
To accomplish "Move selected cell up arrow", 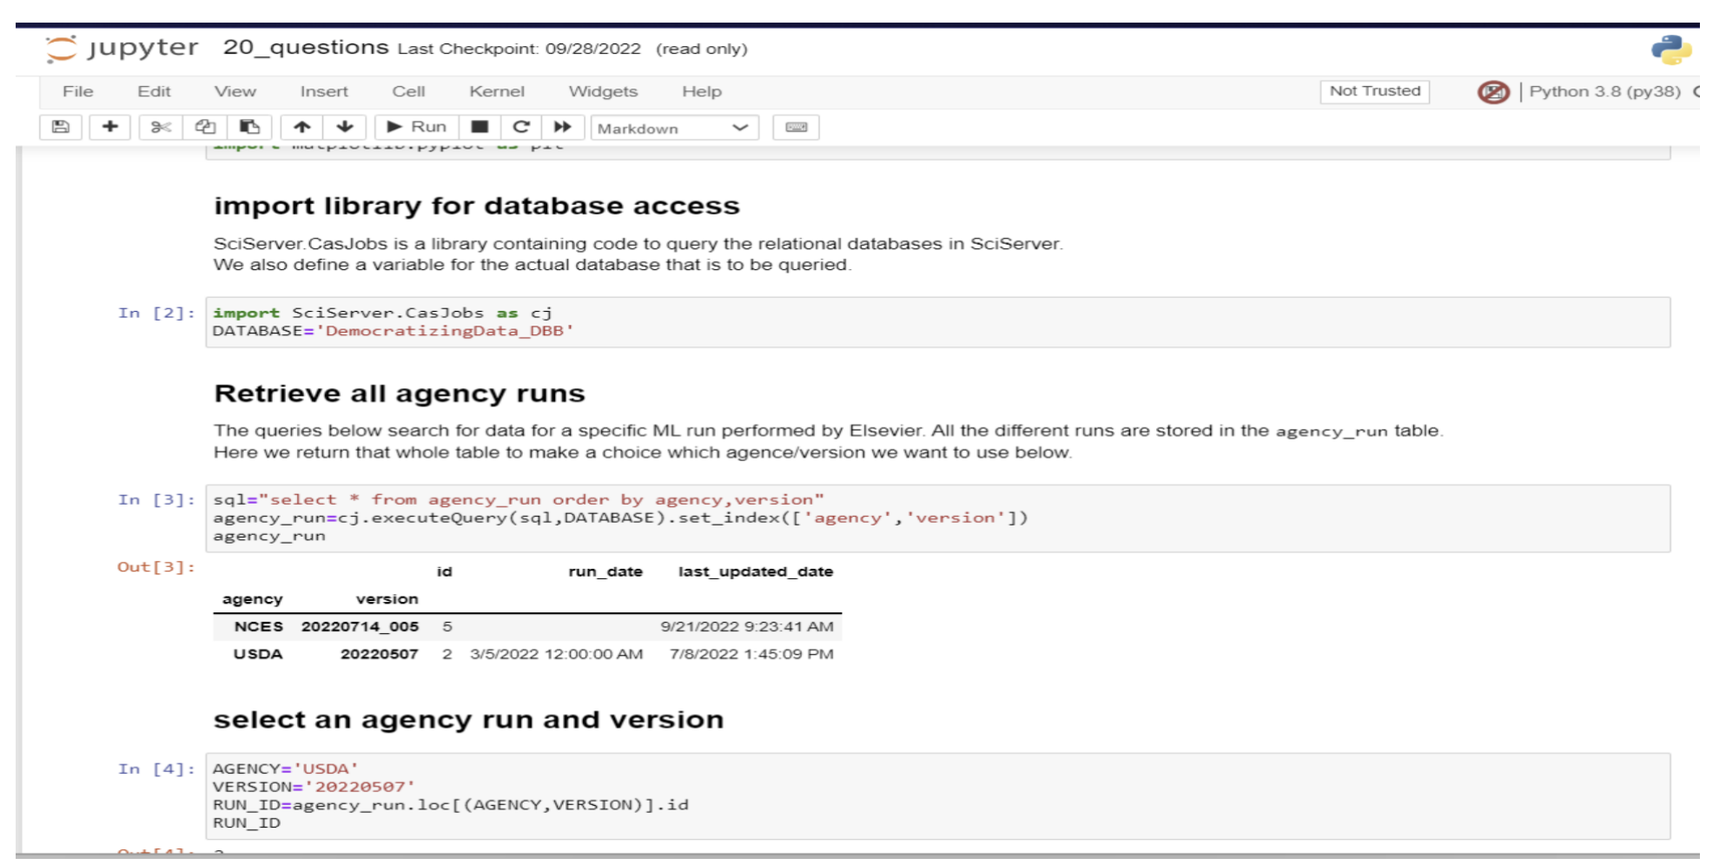I will point(301,127).
